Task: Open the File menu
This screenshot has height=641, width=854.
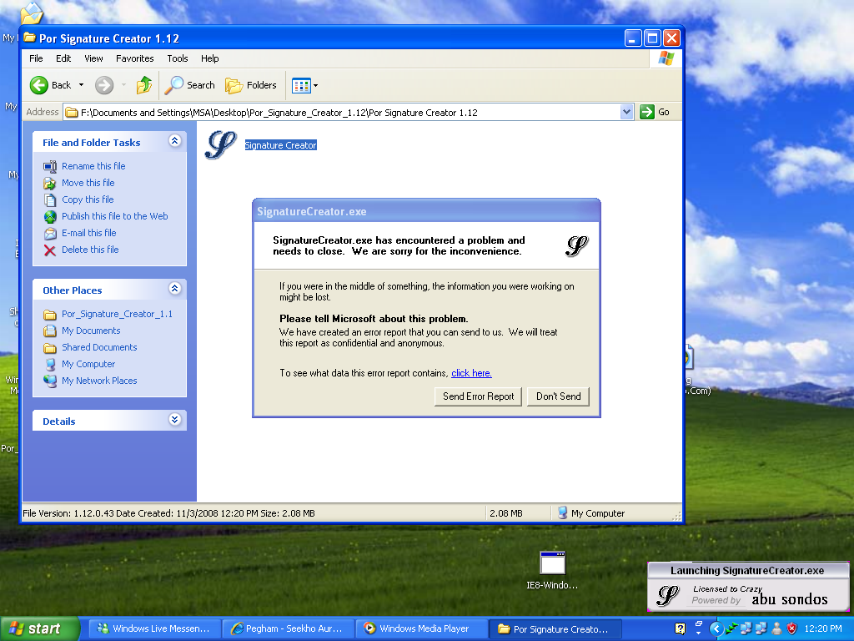Action: (x=36, y=58)
